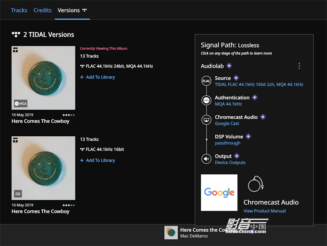Open the MQA album cover thumbnail

point(43,78)
